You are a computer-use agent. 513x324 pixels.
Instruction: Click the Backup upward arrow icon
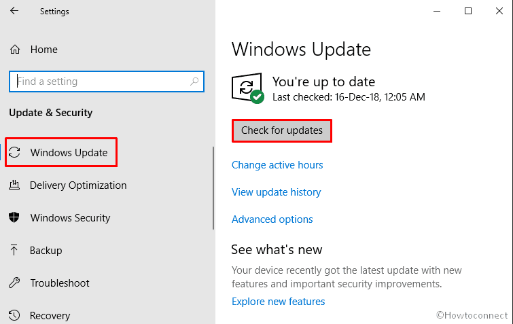coord(14,250)
